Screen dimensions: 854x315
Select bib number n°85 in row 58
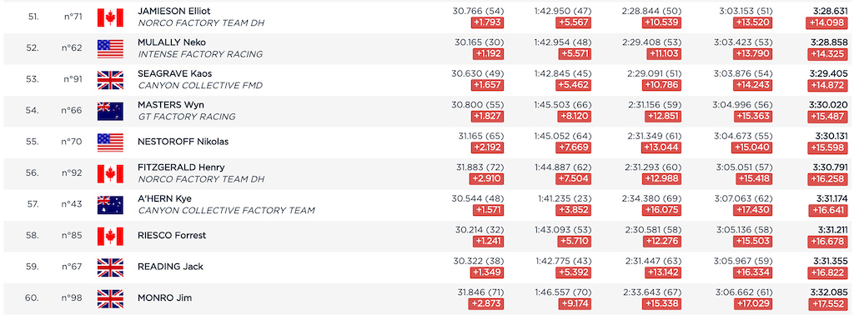click(x=72, y=236)
